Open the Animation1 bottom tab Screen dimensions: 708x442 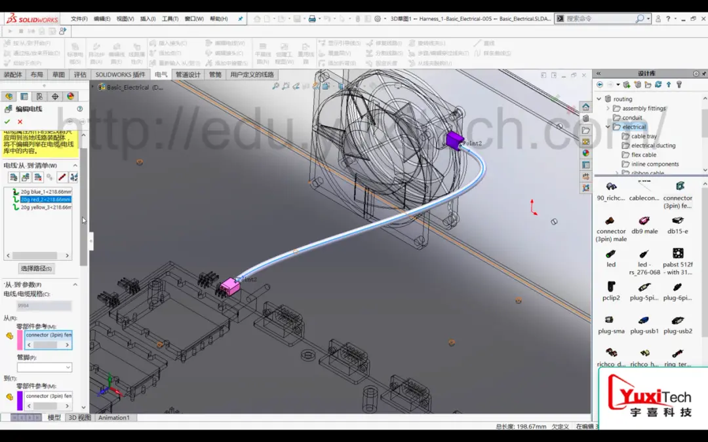114,418
